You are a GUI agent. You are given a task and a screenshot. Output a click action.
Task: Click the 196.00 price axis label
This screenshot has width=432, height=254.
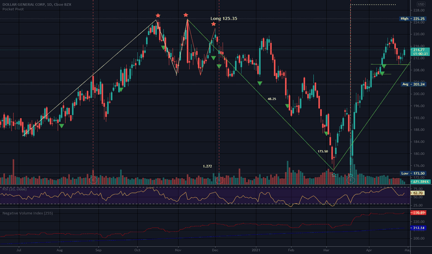tap(419, 106)
